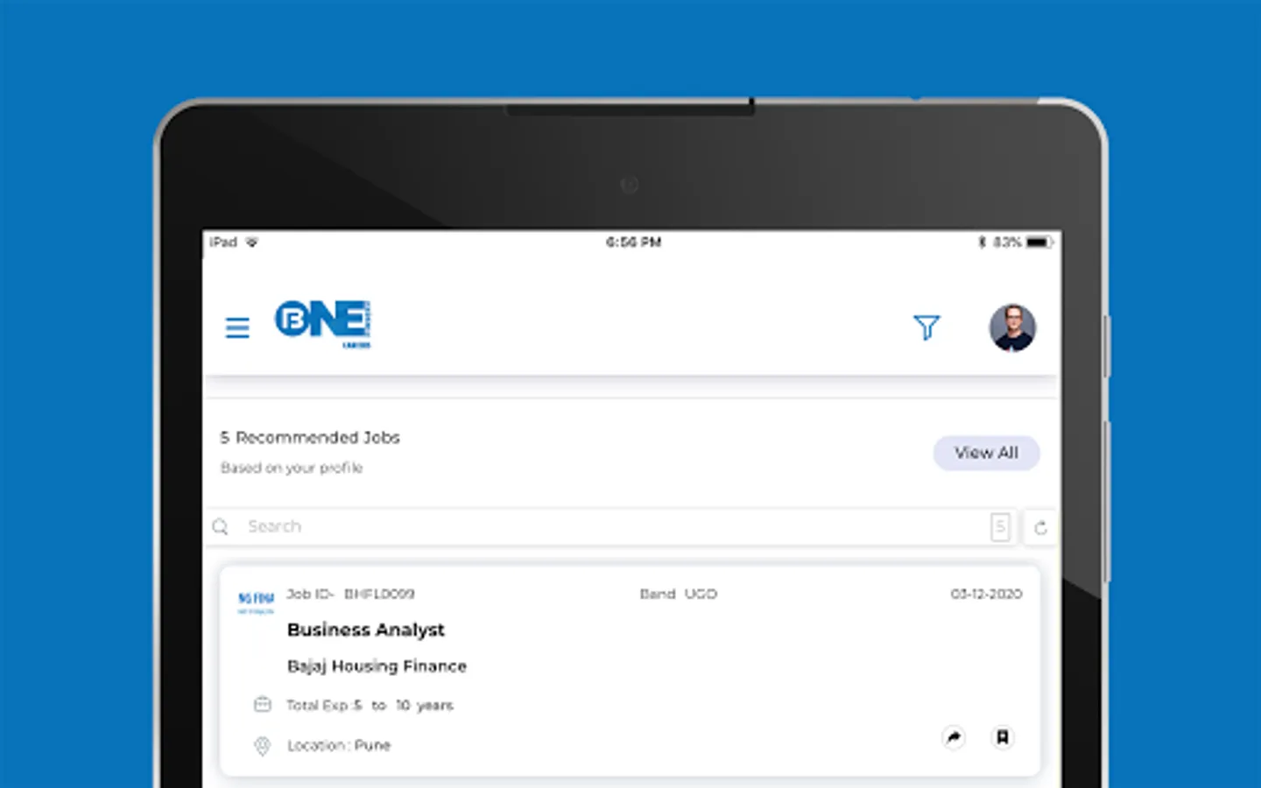Share the Business Analyst job

(954, 737)
